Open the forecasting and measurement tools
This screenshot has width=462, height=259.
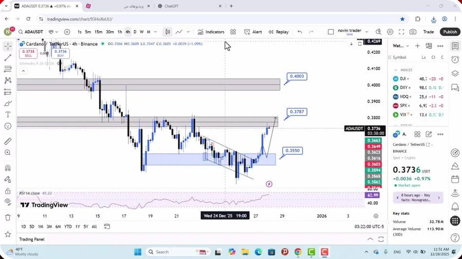[x=8, y=92]
